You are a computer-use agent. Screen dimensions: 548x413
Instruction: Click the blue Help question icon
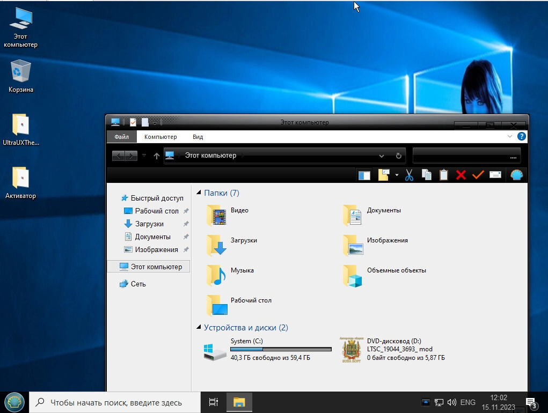[521, 137]
